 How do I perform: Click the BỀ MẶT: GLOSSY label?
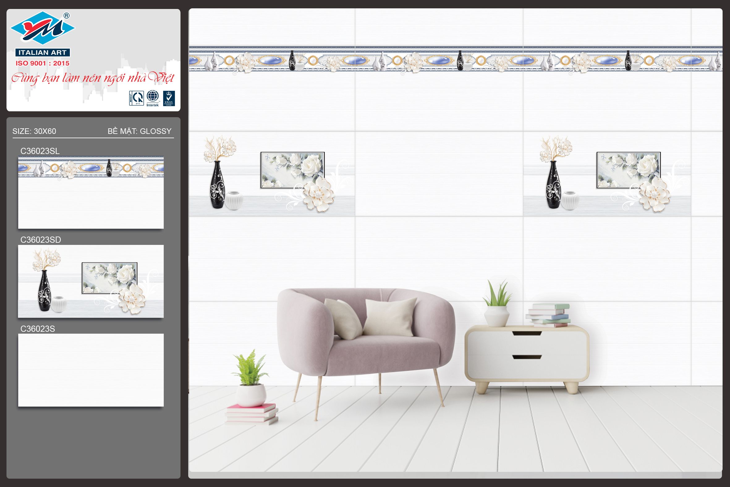pyautogui.click(x=139, y=131)
